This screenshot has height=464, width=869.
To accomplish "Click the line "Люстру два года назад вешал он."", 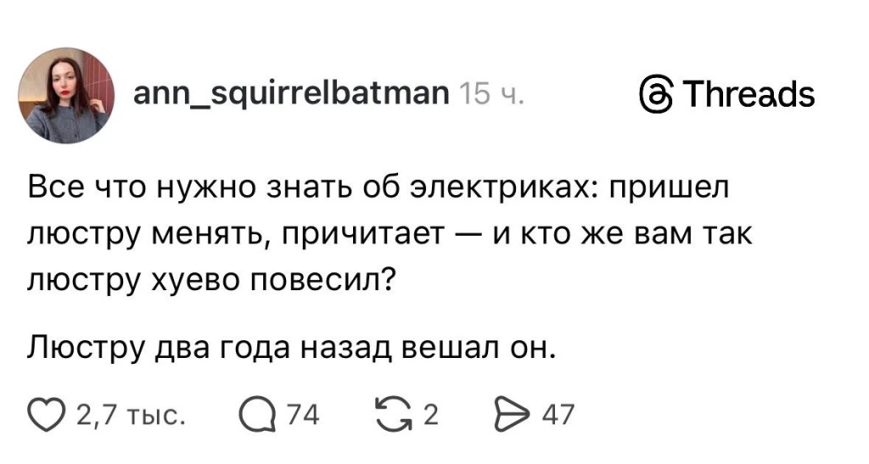I will (x=291, y=347).
